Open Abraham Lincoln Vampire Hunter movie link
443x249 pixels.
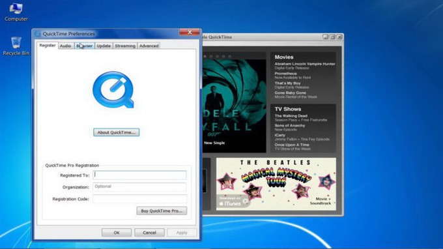point(305,64)
